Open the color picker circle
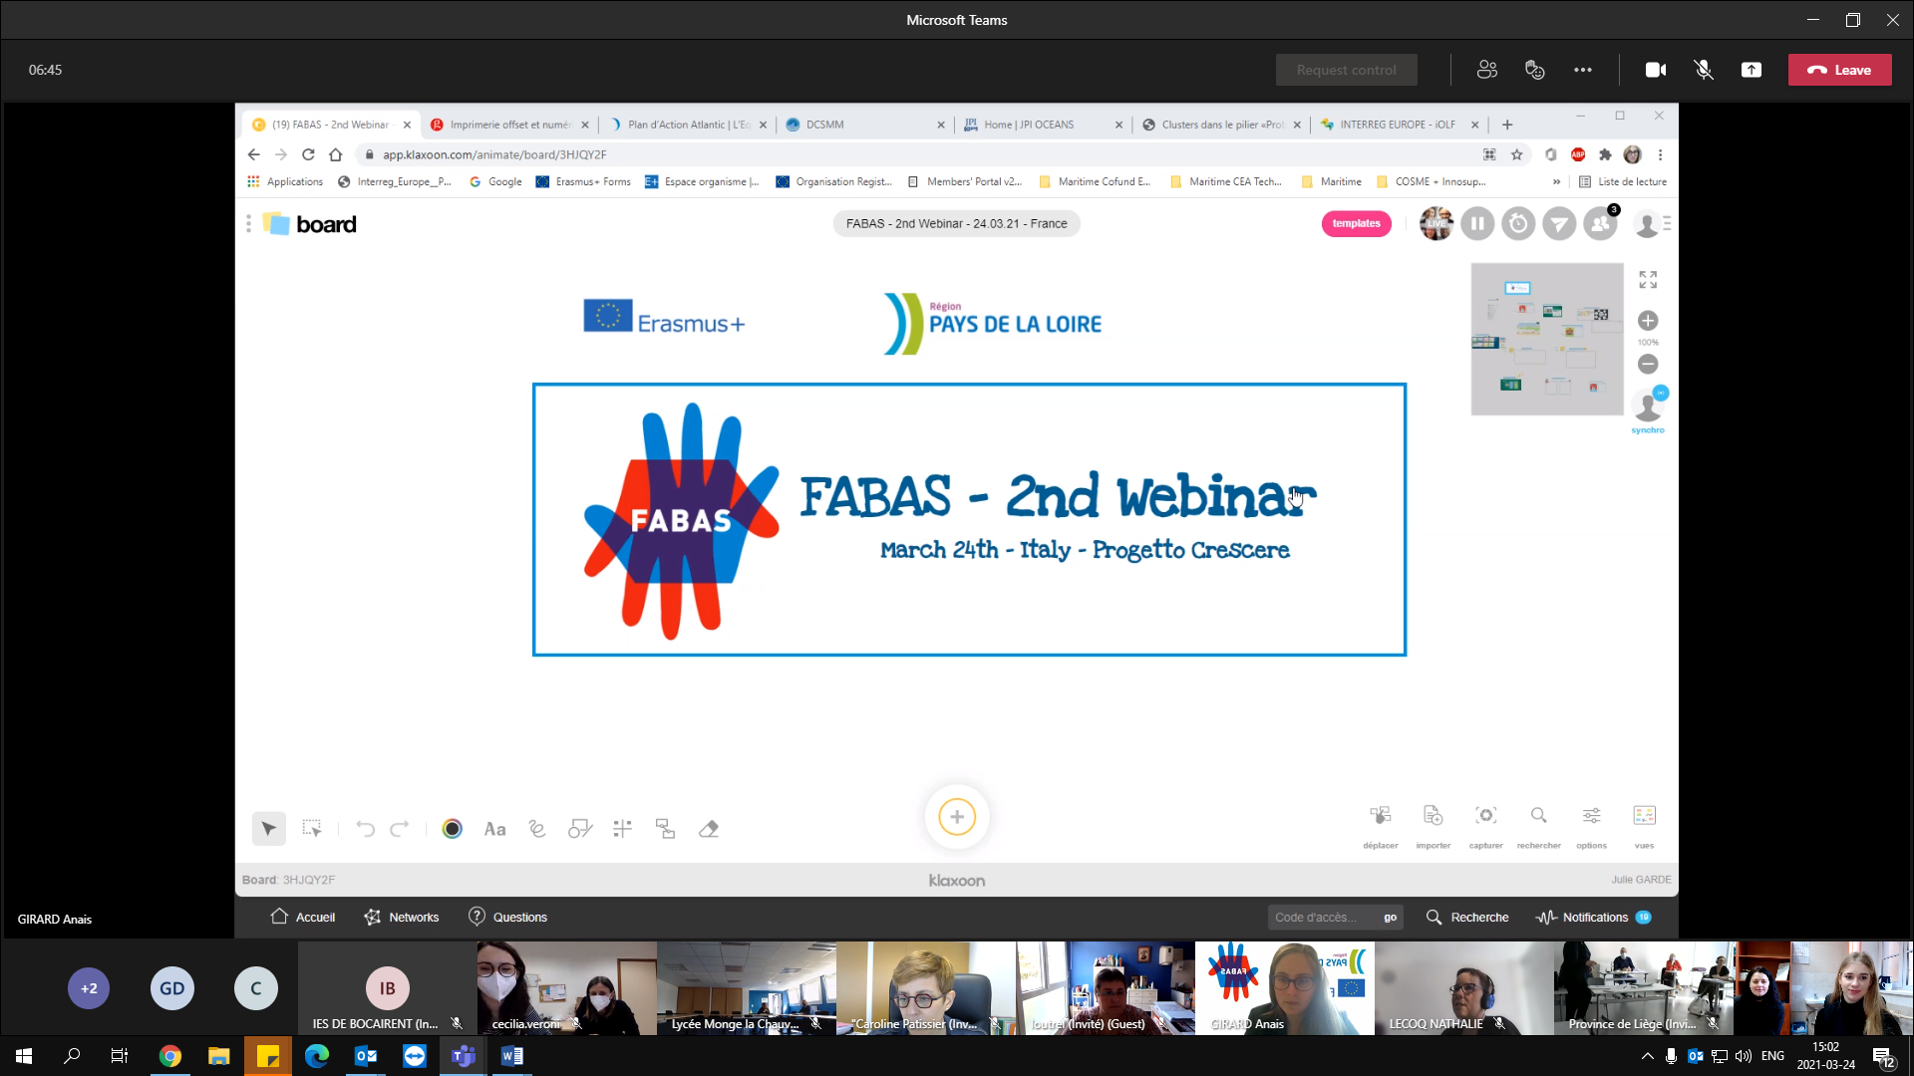 tap(452, 829)
